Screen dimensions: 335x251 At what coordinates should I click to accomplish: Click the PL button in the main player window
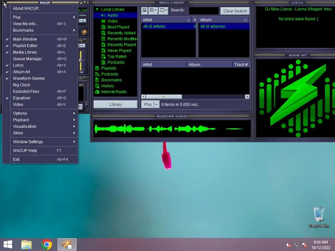pos(82,21)
